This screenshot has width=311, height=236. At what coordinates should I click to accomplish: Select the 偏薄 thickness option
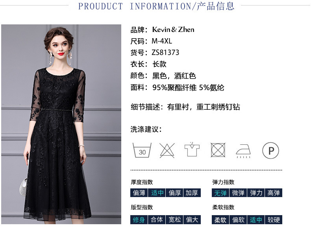(139, 193)
